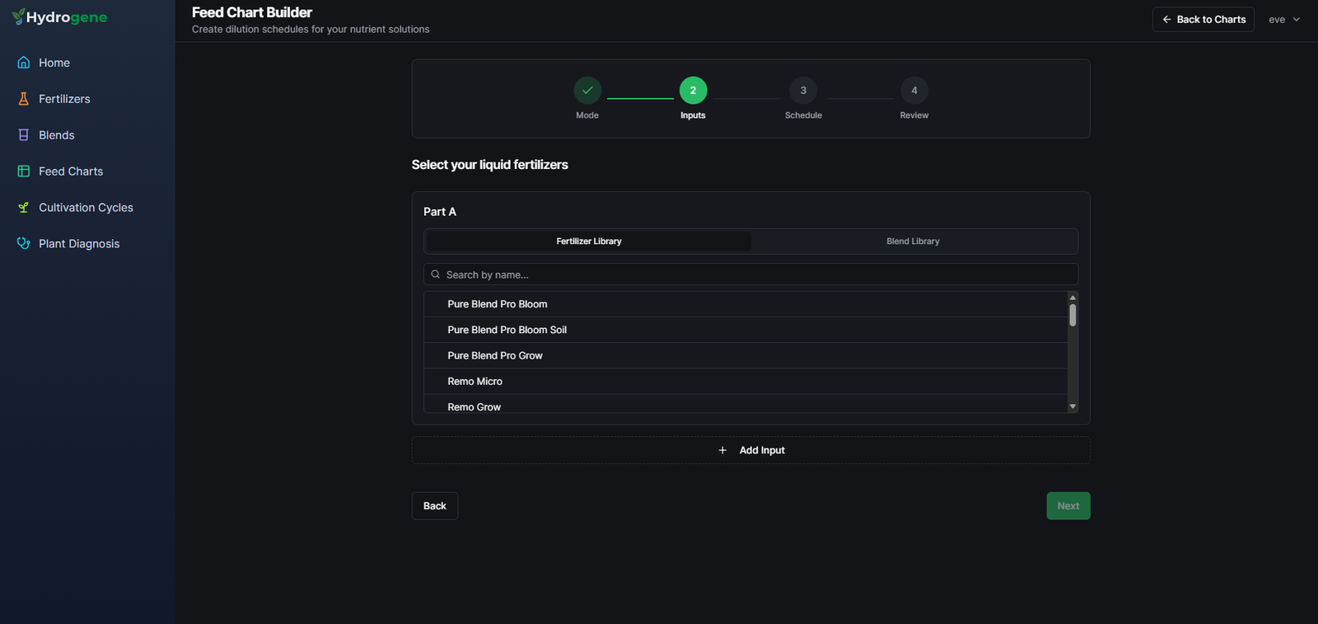This screenshot has width=1318, height=624.
Task: Go Back to Charts
Action: (1203, 20)
